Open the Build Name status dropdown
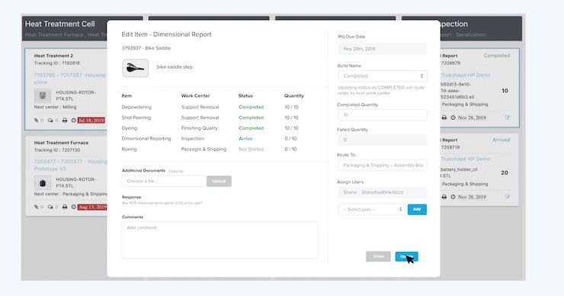 coord(383,76)
